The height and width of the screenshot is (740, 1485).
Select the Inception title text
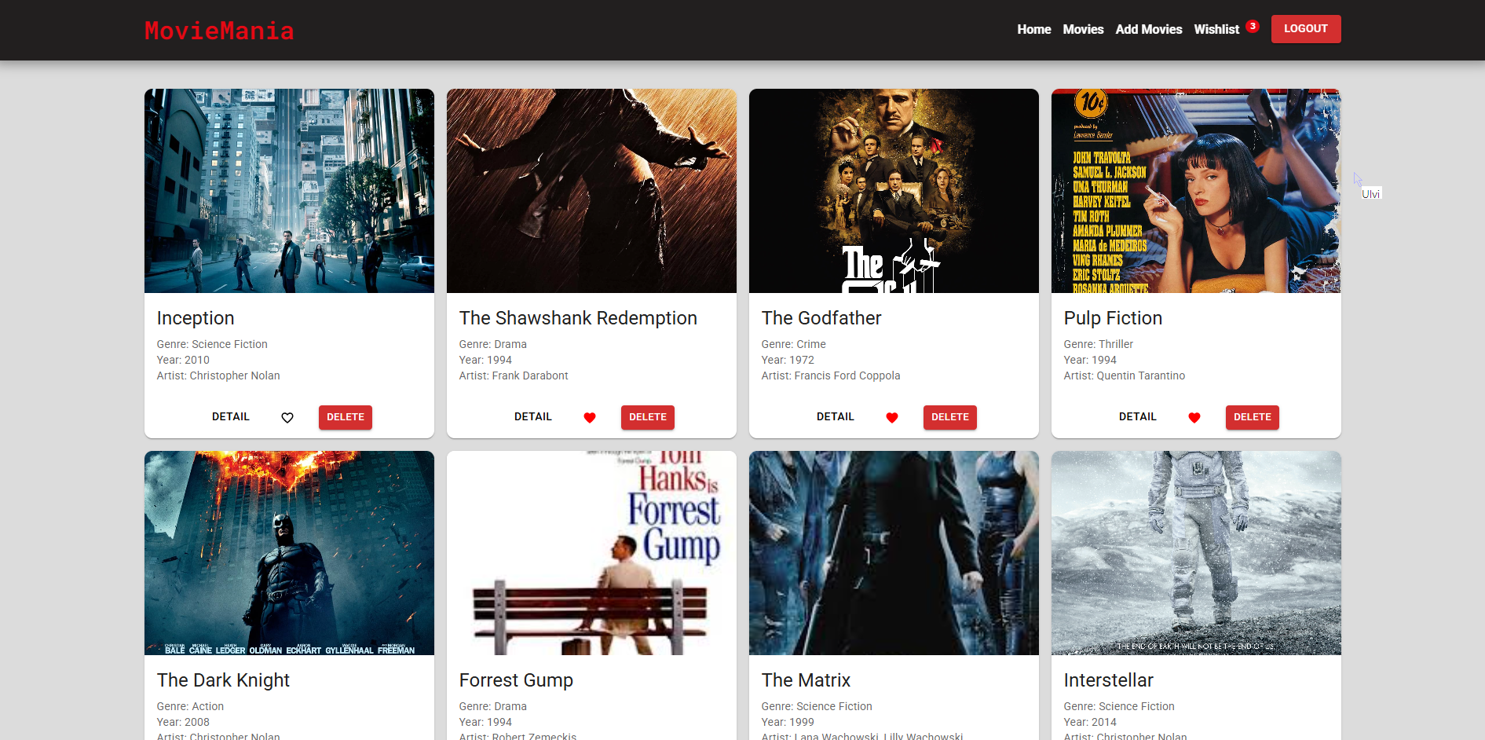[x=196, y=318]
